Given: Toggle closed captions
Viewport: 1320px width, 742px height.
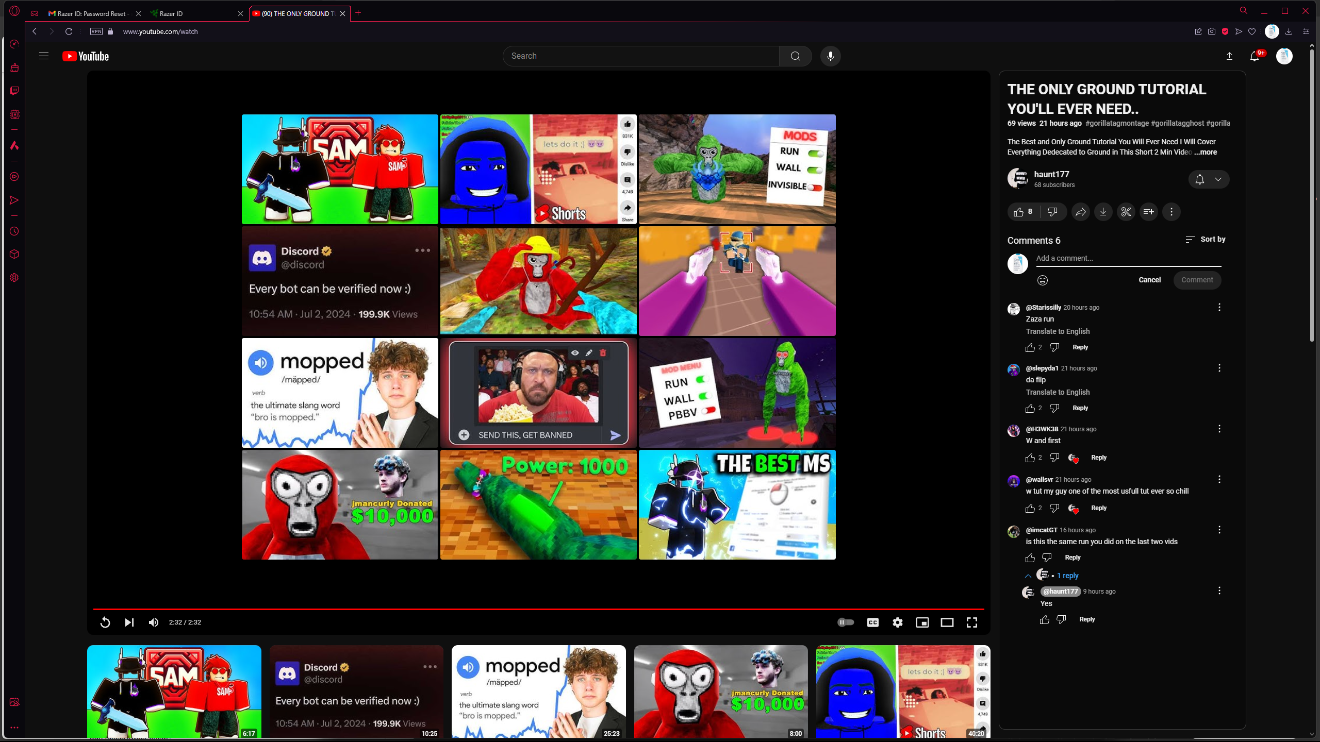Looking at the screenshot, I should 873,622.
